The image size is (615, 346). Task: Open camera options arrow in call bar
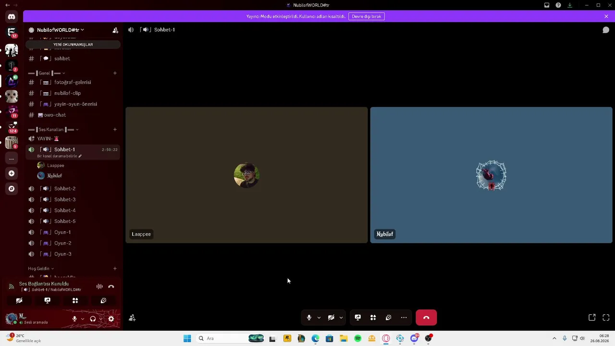[x=341, y=318]
